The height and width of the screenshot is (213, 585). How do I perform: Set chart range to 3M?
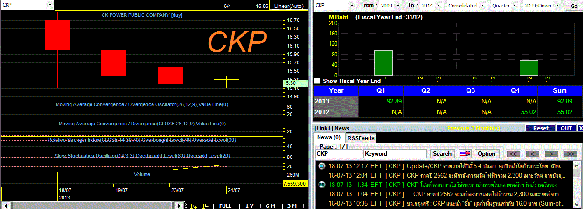point(292,206)
